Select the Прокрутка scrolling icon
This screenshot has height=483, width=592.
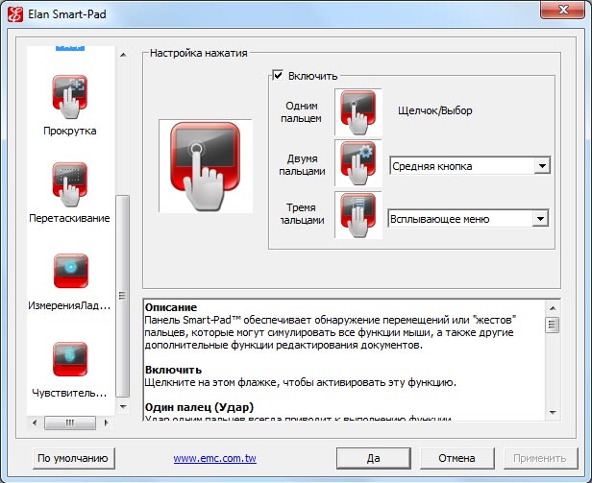pos(70,97)
